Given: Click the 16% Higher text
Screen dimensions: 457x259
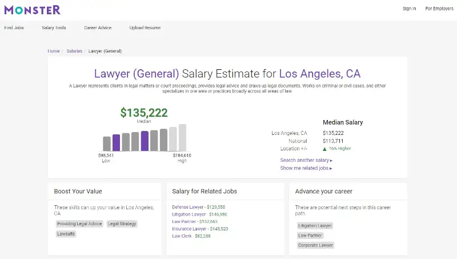Looking at the screenshot, I should click(340, 149).
